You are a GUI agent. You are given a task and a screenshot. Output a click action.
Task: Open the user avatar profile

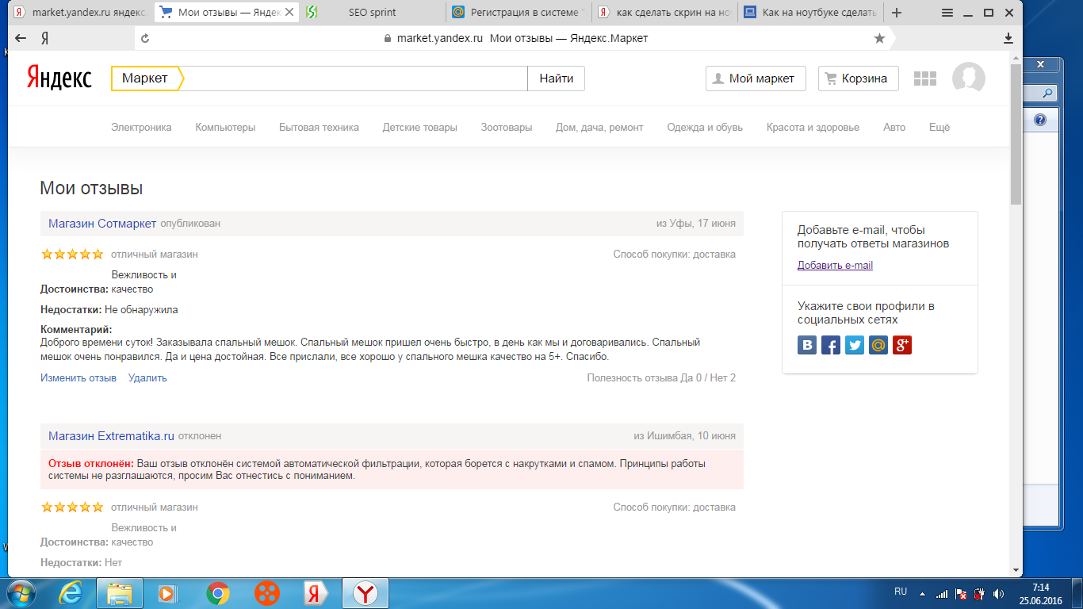tap(968, 78)
